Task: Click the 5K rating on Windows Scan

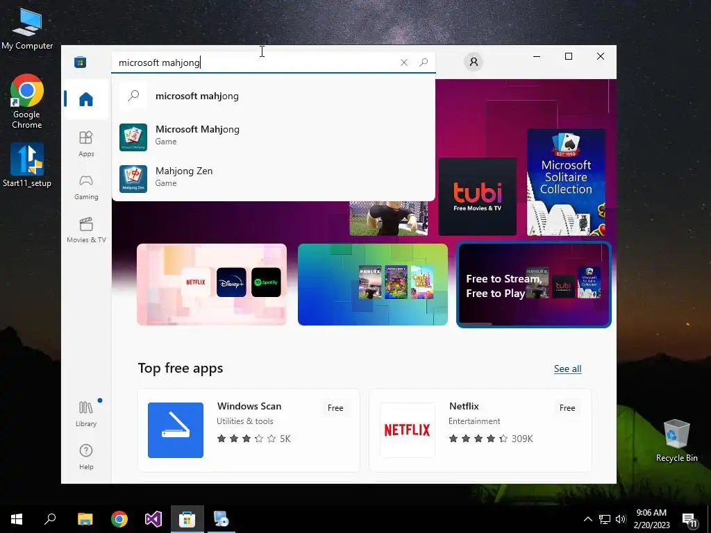Action: pyautogui.click(x=285, y=439)
